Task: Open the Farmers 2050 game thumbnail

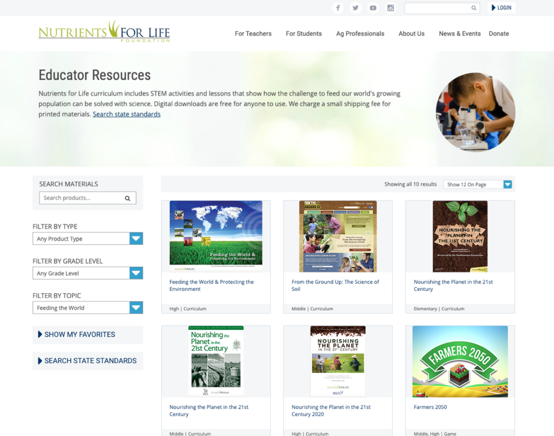Action: point(460,361)
